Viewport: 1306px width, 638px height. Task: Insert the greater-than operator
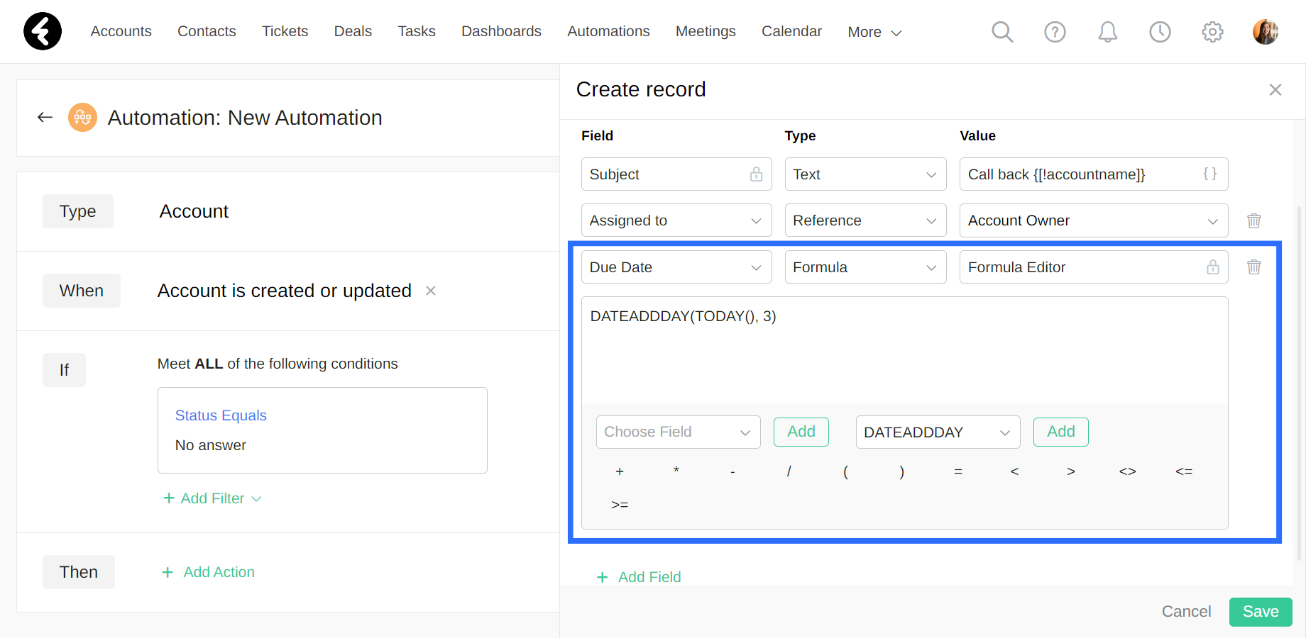point(1071,471)
